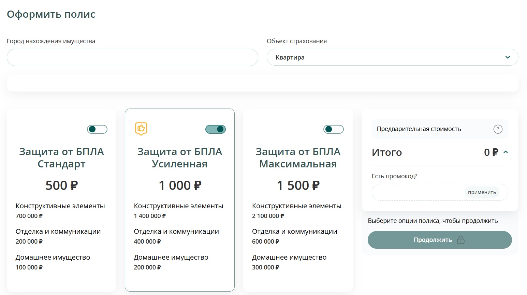
Task: Click the 1 500 ₽ price
Action: point(298,185)
